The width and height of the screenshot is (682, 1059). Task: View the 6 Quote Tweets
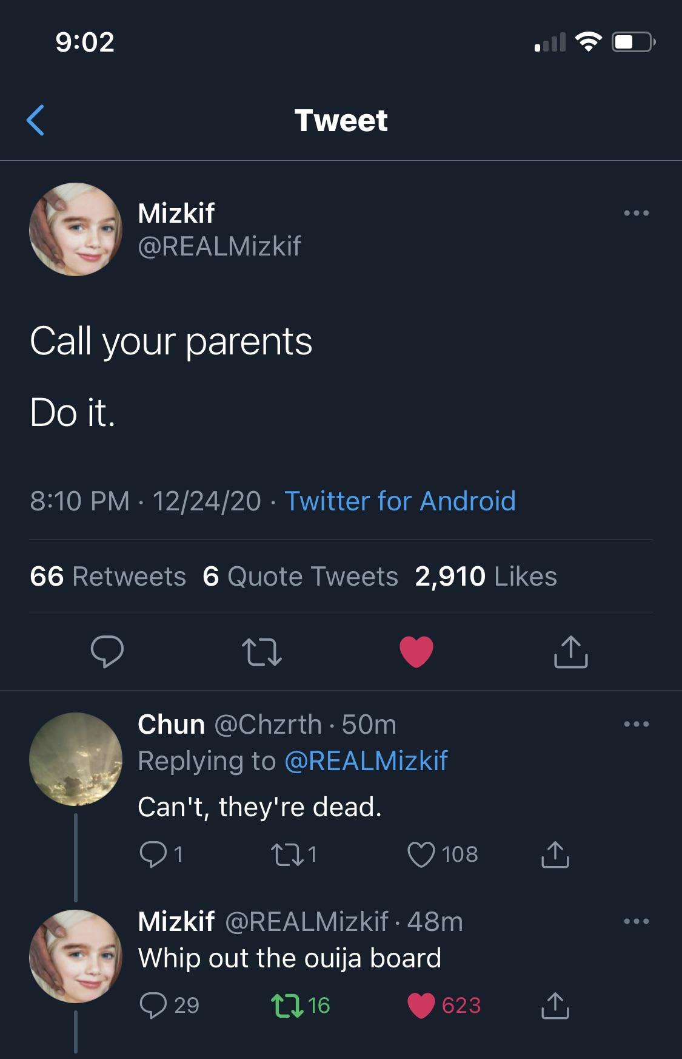tap(301, 577)
